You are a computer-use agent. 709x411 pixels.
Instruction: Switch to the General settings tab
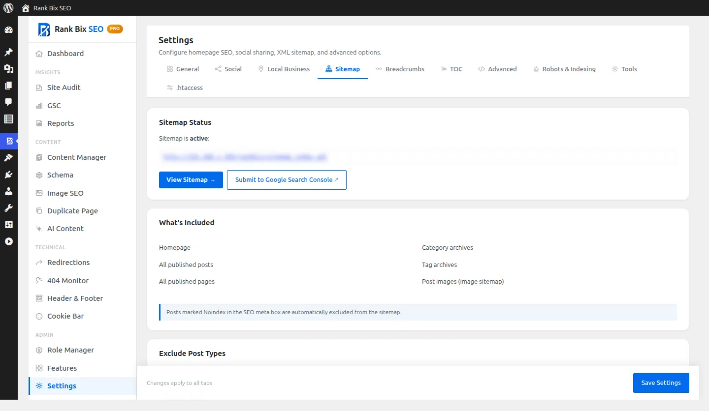[x=183, y=69]
